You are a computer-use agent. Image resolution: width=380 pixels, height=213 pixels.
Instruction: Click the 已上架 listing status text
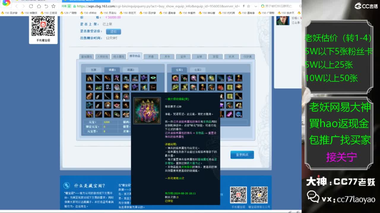[x=107, y=24]
